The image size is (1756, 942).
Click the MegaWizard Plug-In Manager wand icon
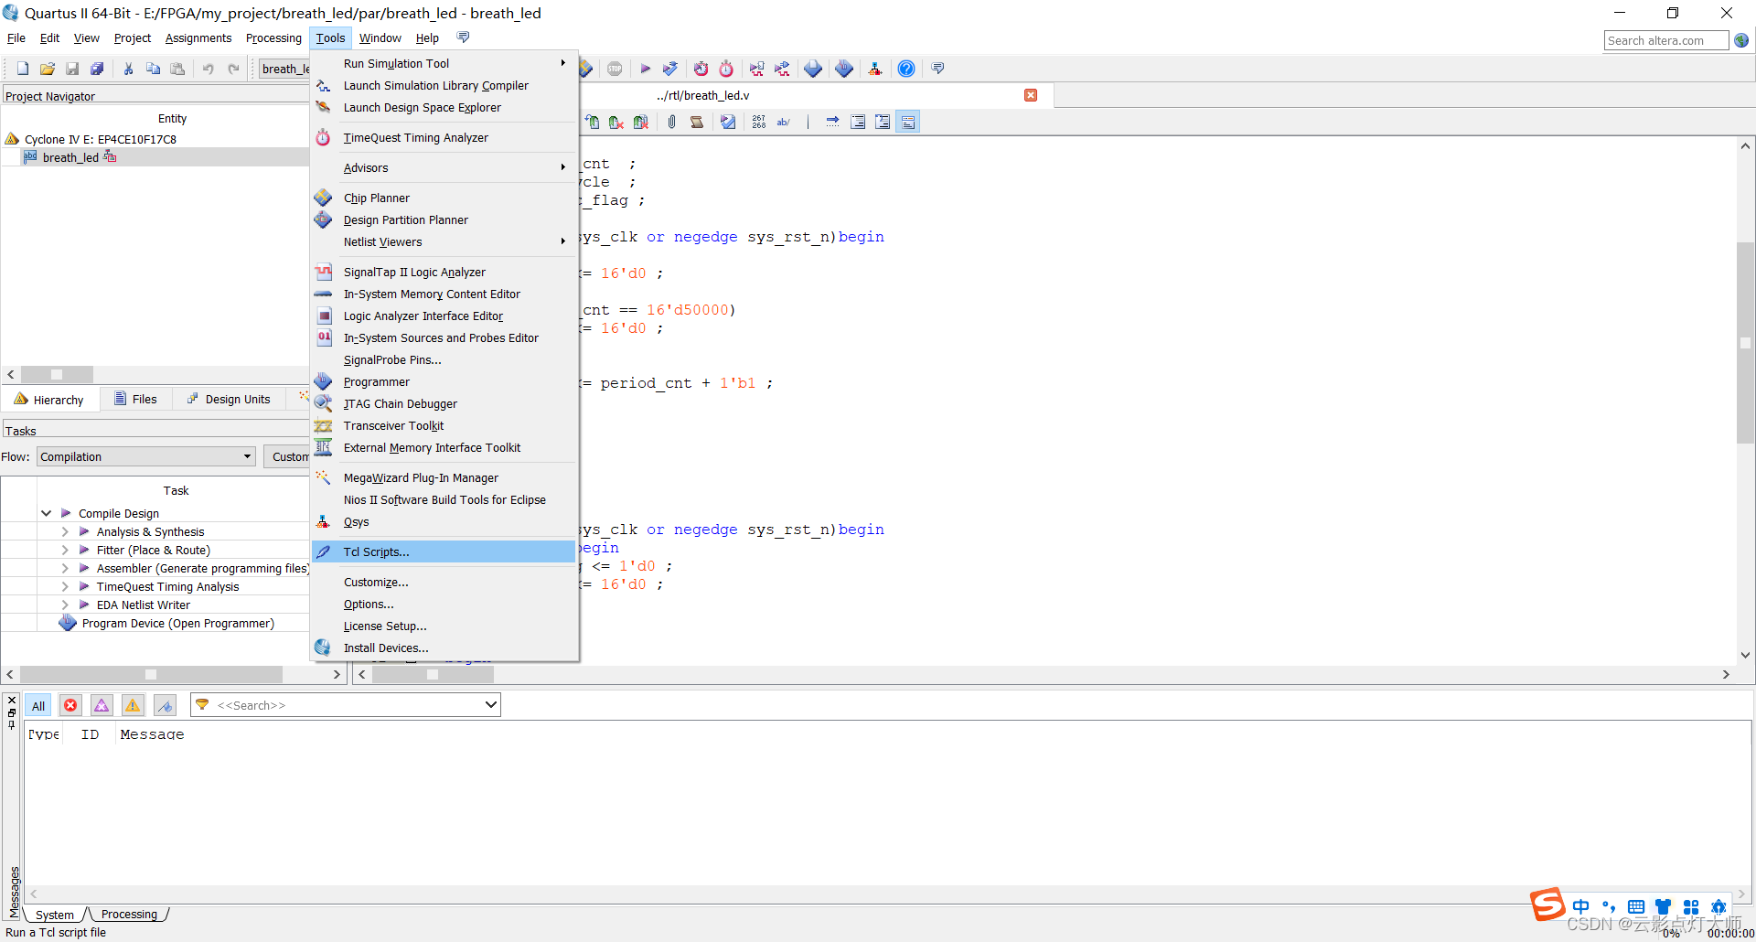[323, 477]
